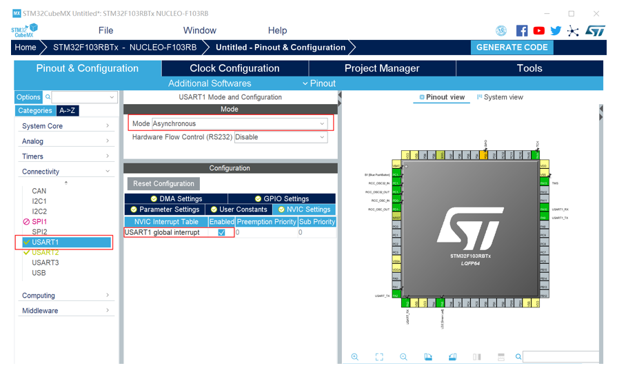Open the Hardware Flow Control dropdown
Screen dimensions: 617x379
pos(281,137)
